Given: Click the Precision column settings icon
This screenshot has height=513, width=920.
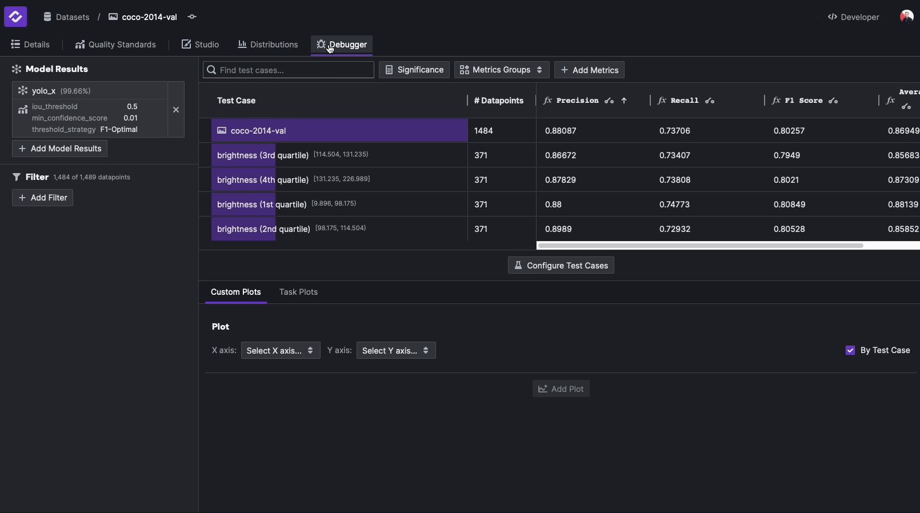Looking at the screenshot, I should point(609,101).
